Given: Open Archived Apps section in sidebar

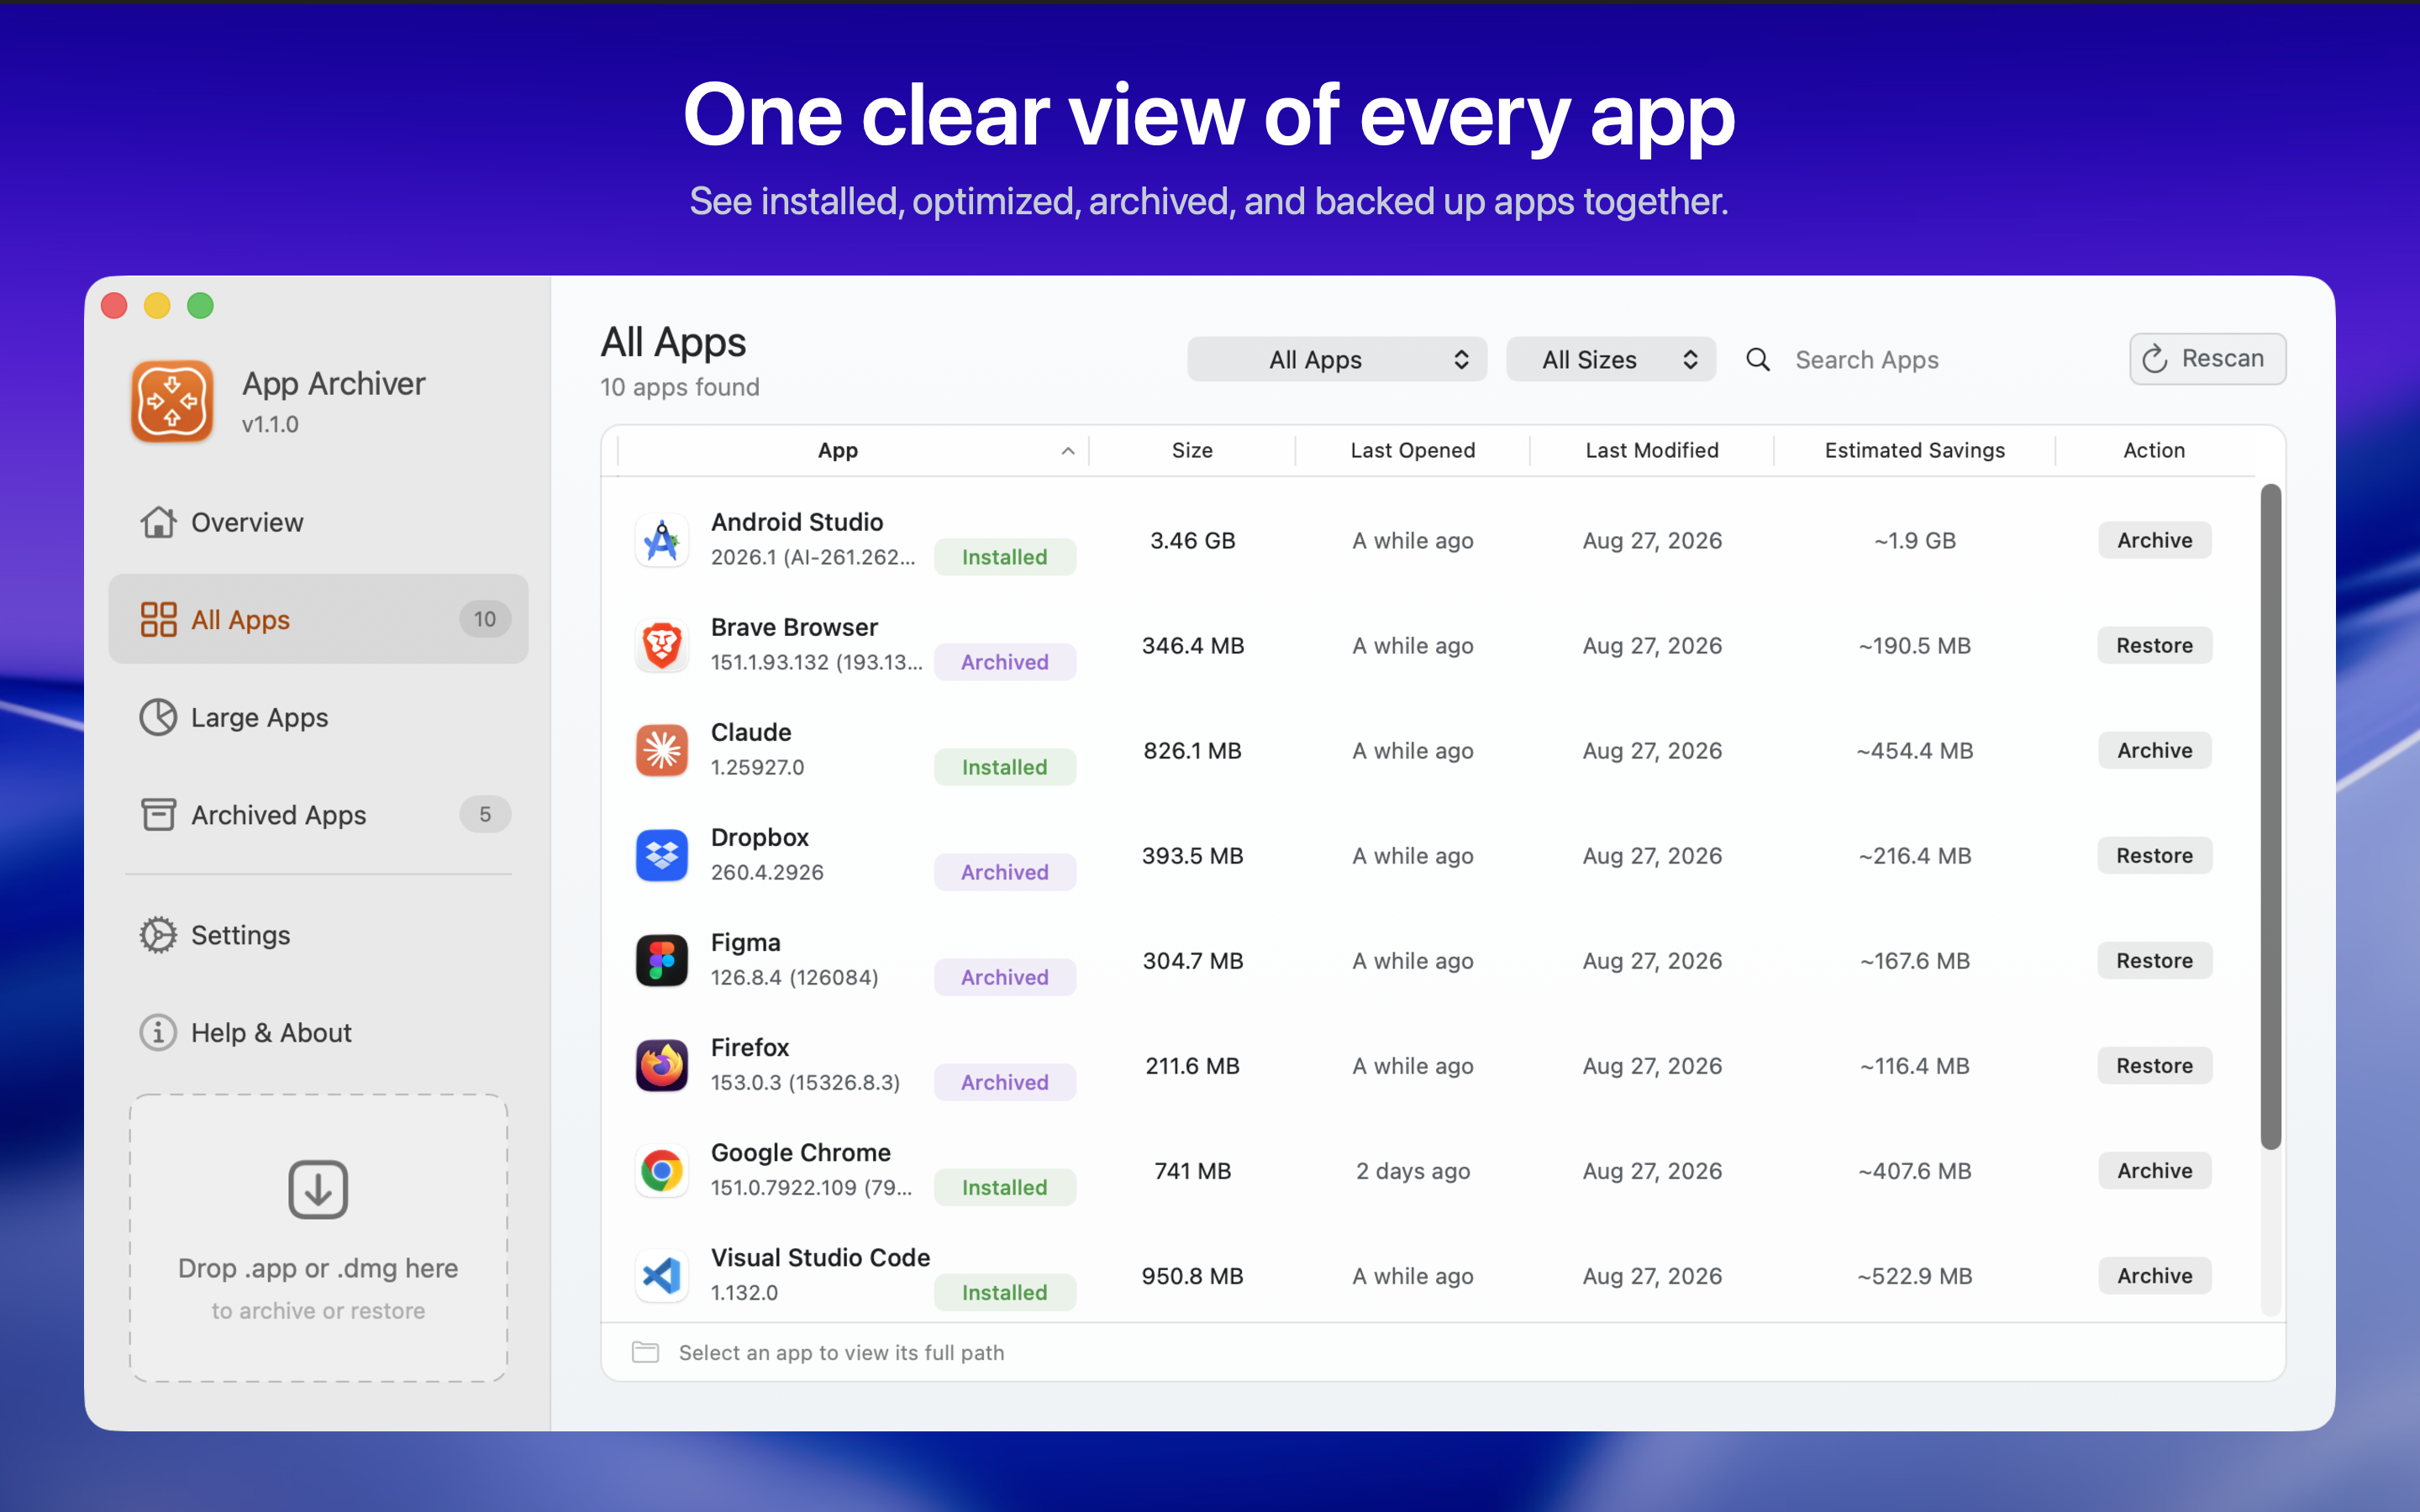Looking at the screenshot, I should (318, 814).
